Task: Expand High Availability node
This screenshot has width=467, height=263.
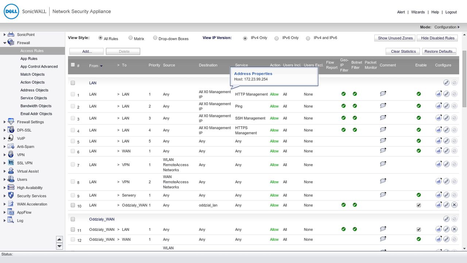Action: 5,188
